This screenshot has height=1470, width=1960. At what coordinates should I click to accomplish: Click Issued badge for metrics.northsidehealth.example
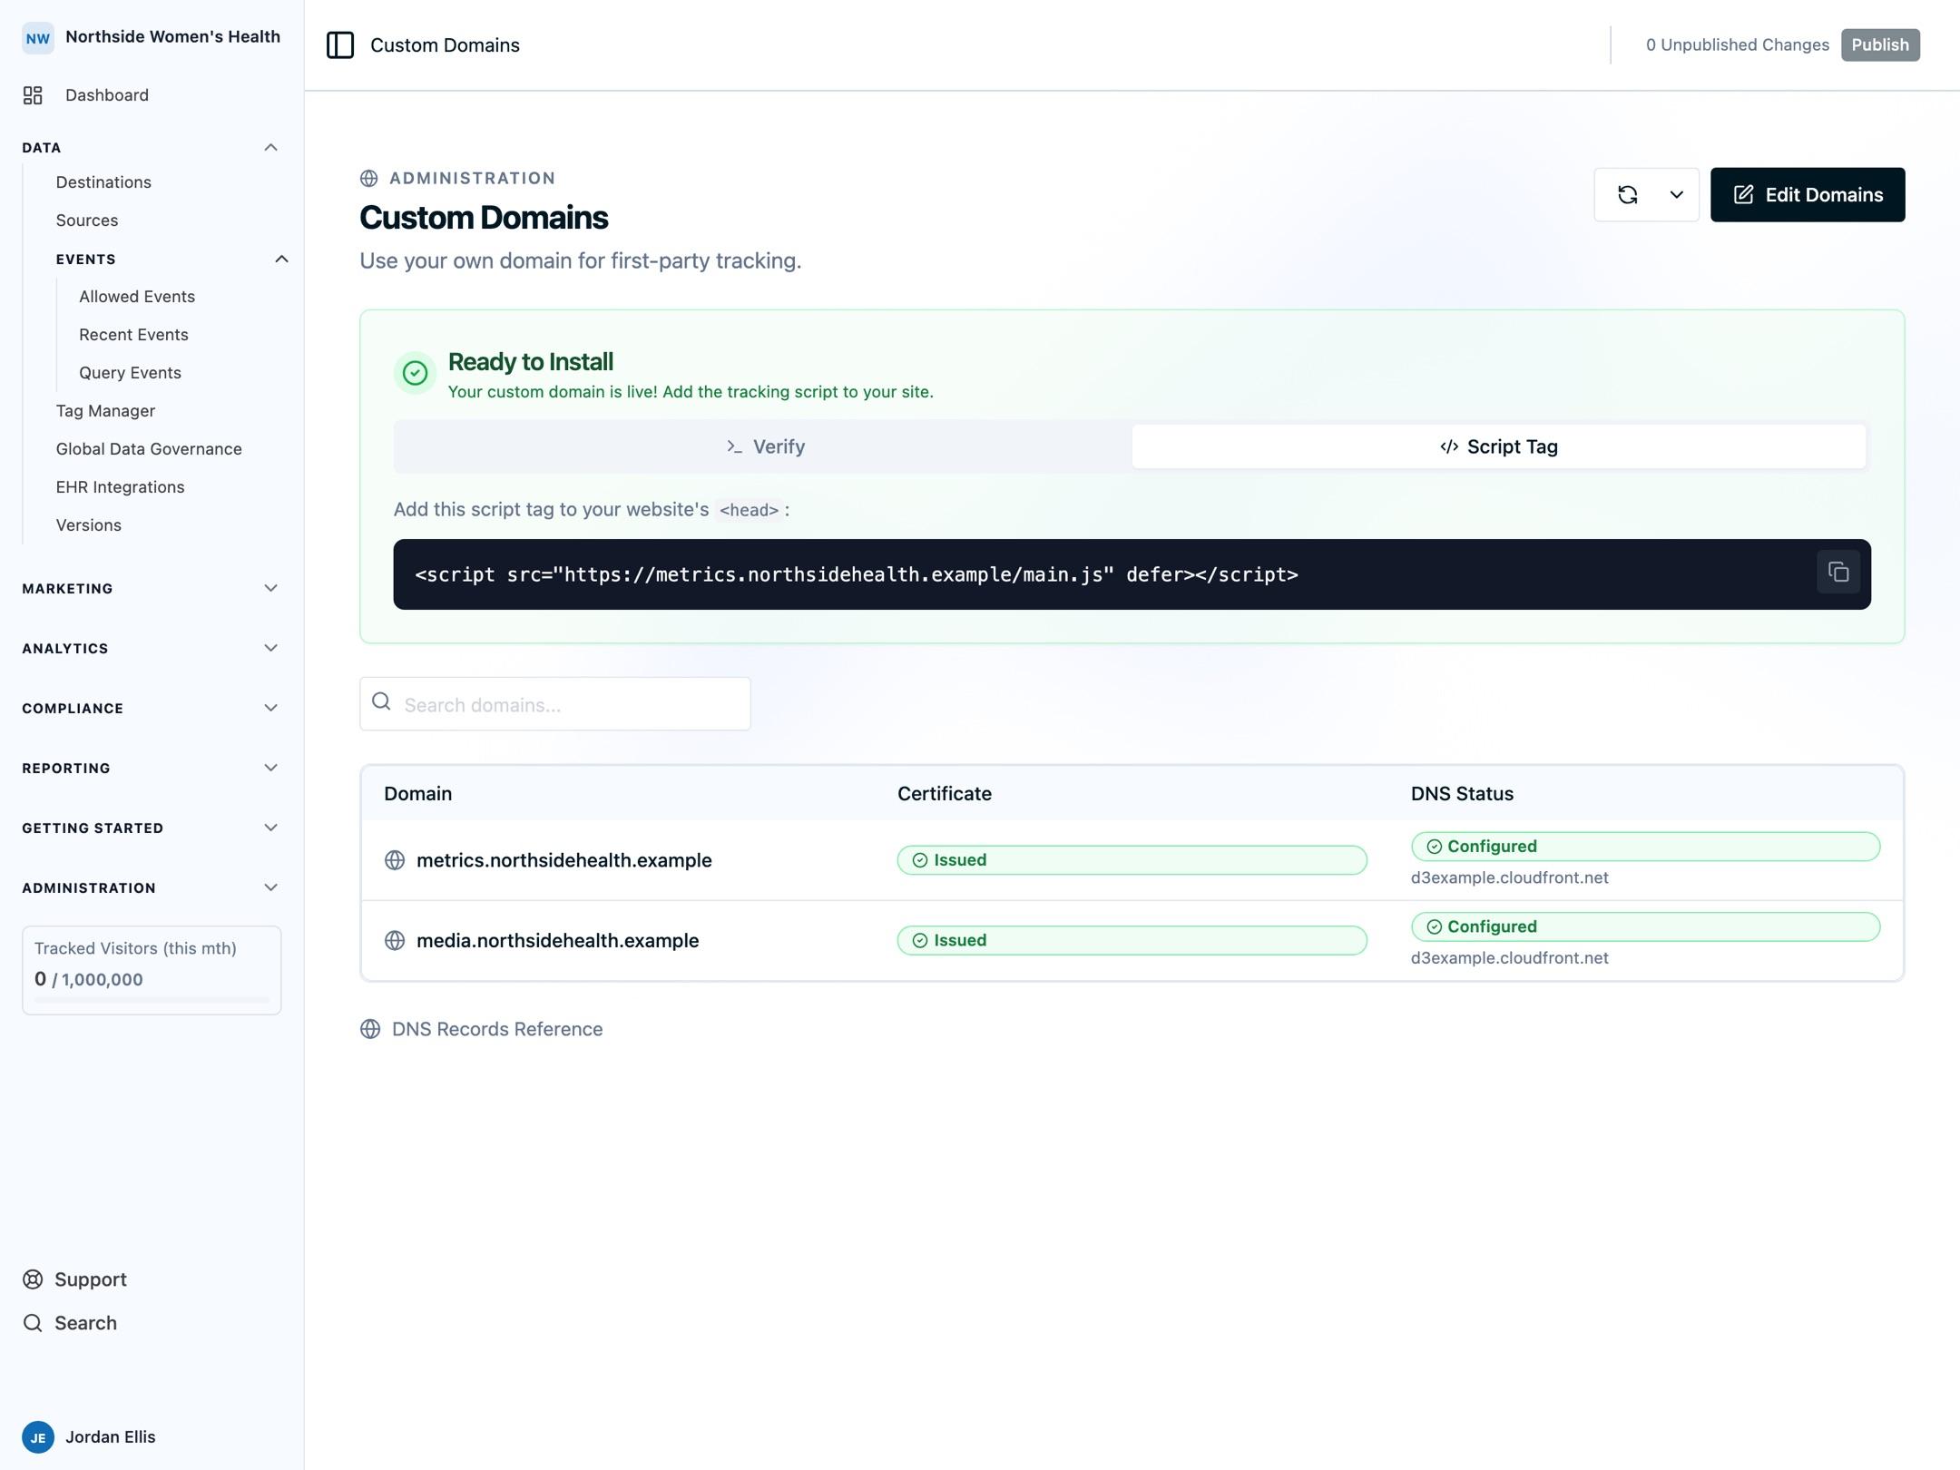(1132, 860)
